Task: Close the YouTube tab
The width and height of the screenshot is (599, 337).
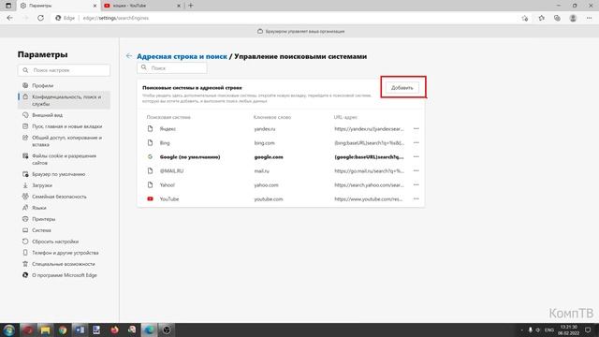Action: pyautogui.click(x=179, y=6)
